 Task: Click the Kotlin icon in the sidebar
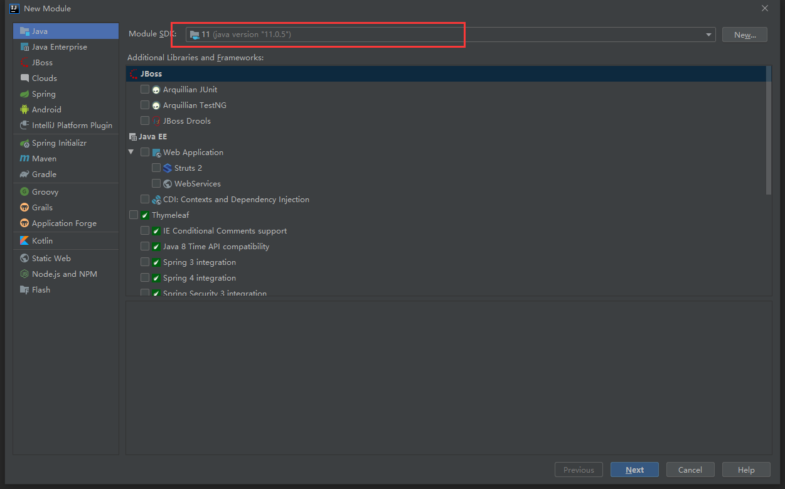[x=24, y=241]
